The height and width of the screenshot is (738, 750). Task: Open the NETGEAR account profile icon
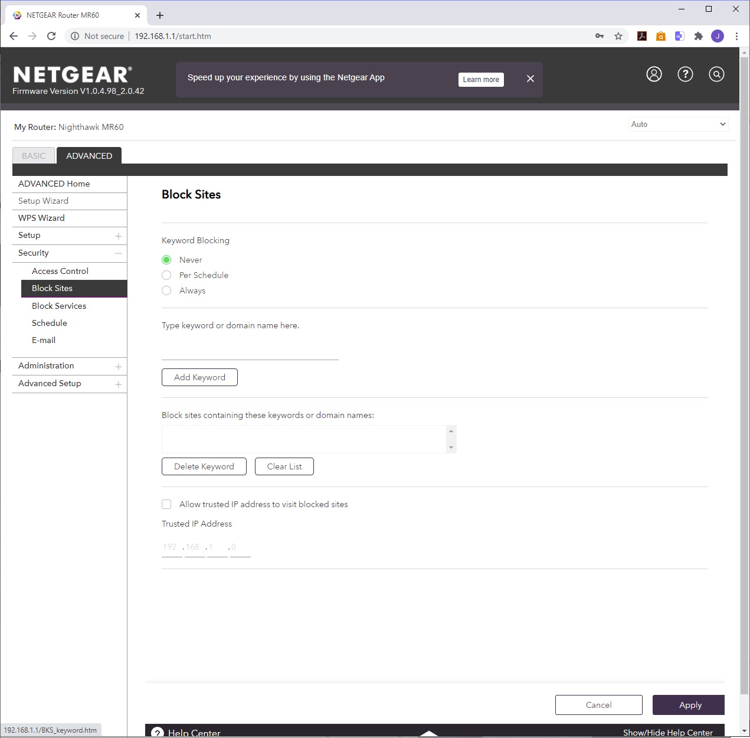[x=654, y=74]
